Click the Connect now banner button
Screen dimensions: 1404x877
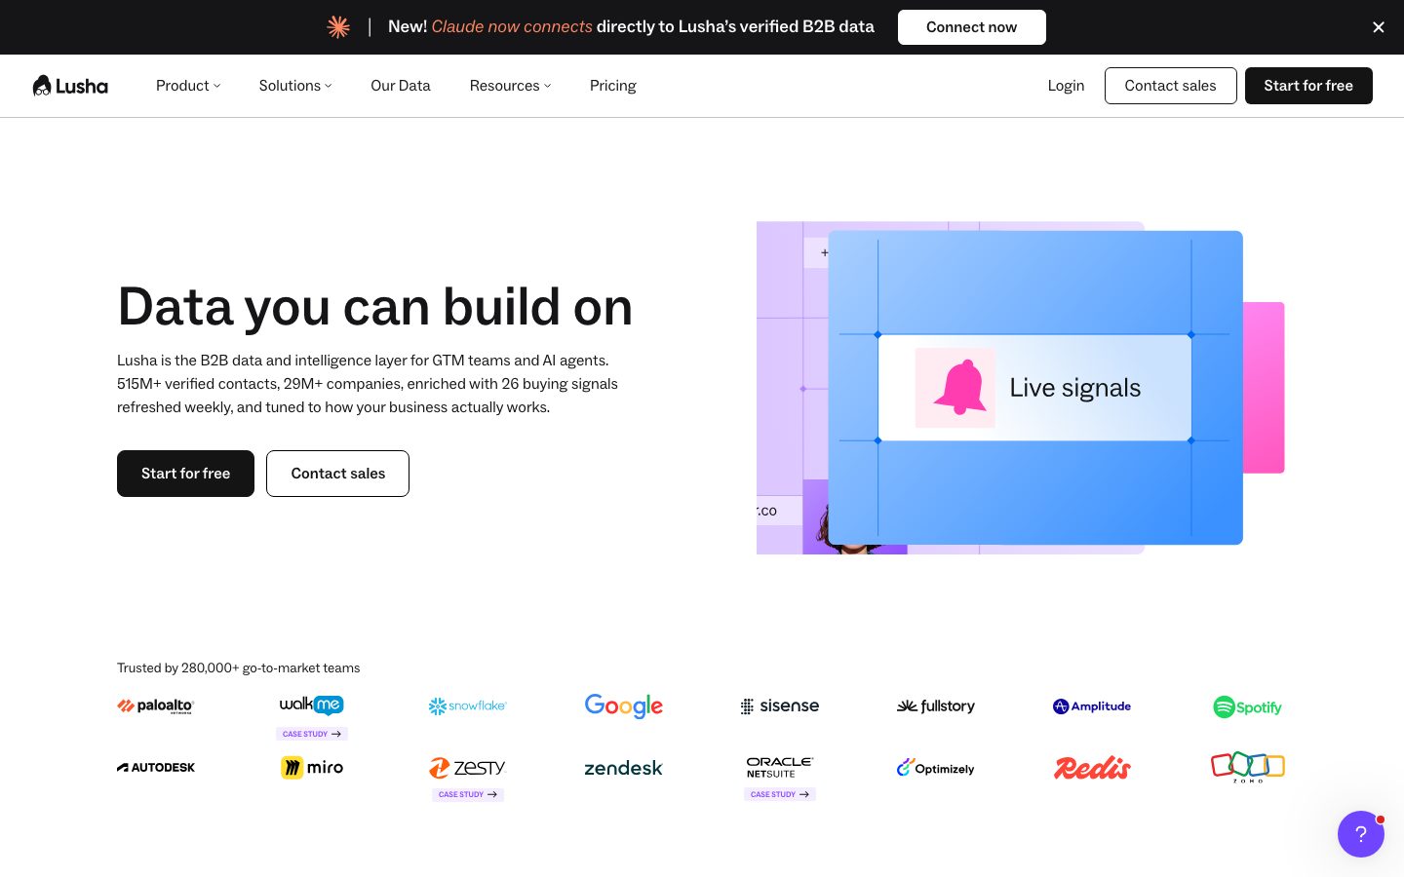tap(972, 27)
